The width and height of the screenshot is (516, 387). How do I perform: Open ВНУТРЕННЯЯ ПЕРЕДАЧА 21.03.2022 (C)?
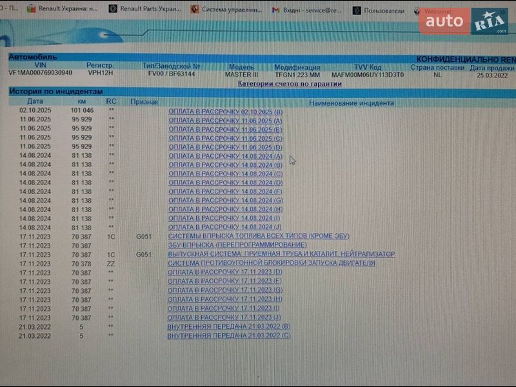pos(229,335)
